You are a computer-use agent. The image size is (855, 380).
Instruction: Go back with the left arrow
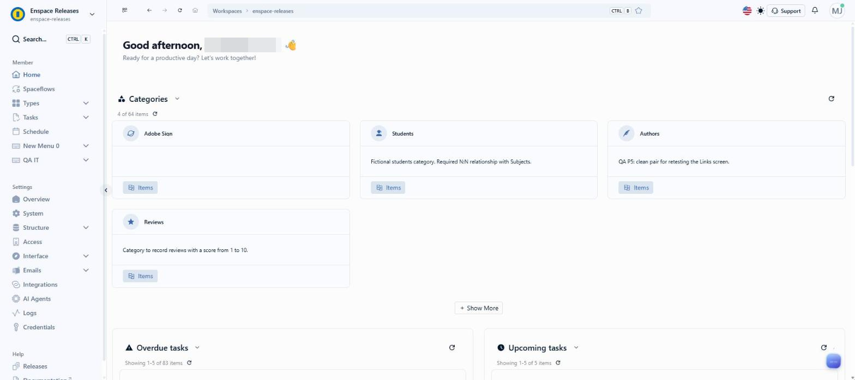[149, 10]
